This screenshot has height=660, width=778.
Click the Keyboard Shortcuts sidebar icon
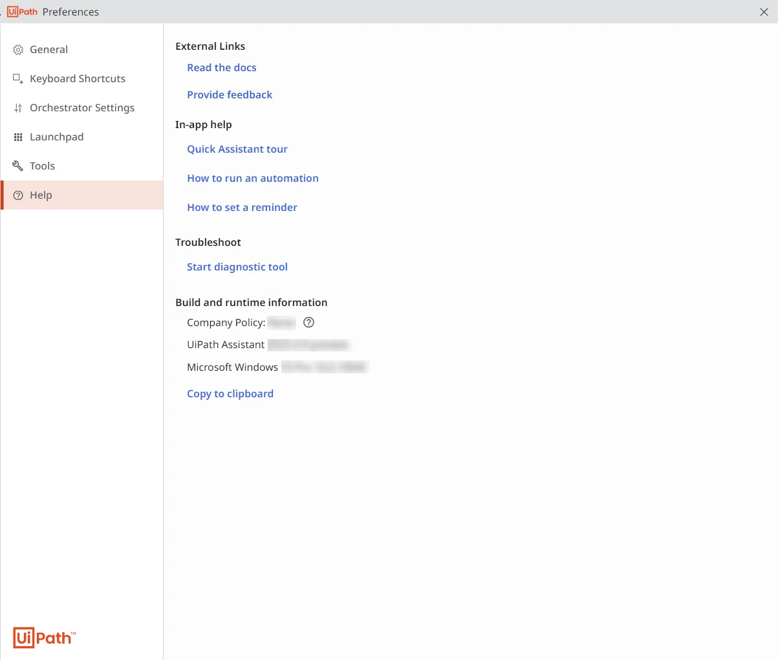(18, 79)
